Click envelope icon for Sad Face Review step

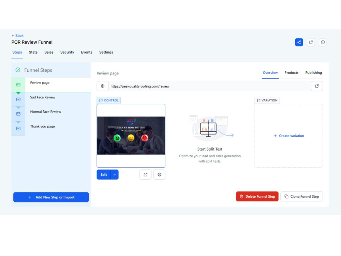click(18, 99)
